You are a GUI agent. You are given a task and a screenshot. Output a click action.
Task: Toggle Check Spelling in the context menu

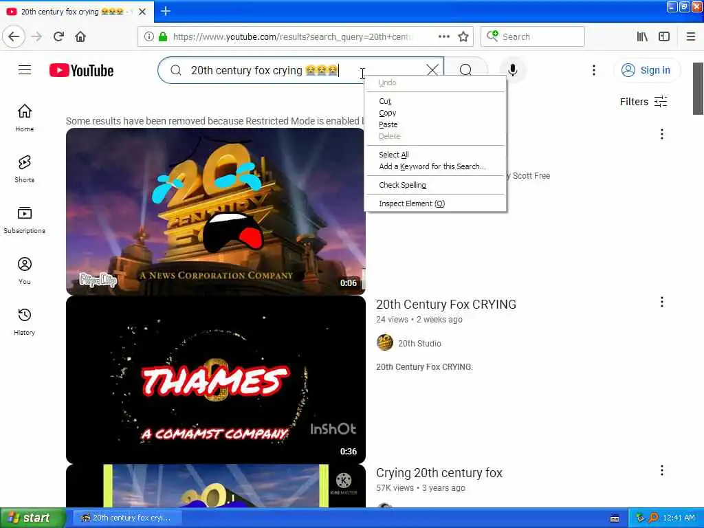pyautogui.click(x=435, y=185)
